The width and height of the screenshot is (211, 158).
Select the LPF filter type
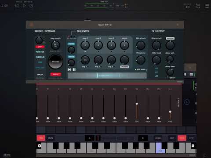coord(156,76)
